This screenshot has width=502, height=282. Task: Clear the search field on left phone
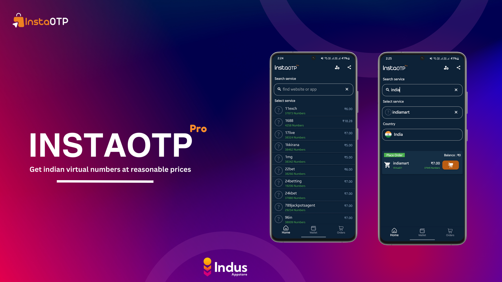click(347, 89)
